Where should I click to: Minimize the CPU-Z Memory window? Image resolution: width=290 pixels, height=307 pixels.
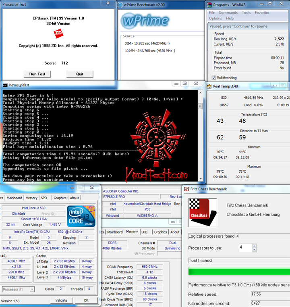tap(173, 222)
